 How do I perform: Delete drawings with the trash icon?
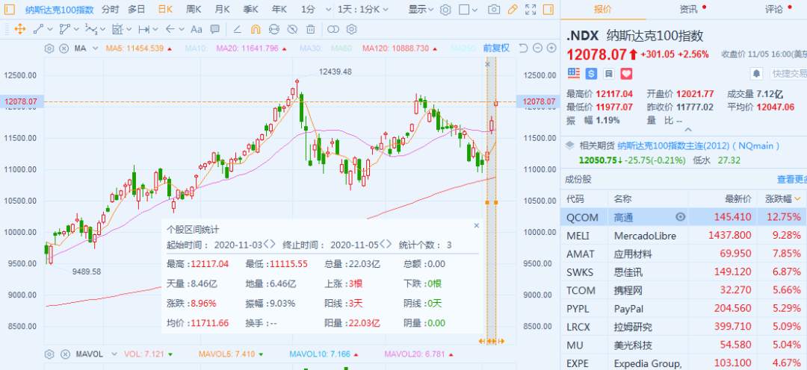point(310,29)
